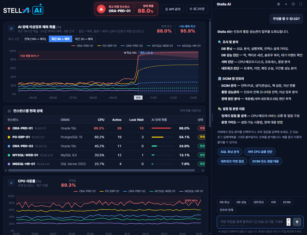This screenshot has width=307, height=235.
Task: Click the red warning triangle alert icon
Action: point(101,9)
